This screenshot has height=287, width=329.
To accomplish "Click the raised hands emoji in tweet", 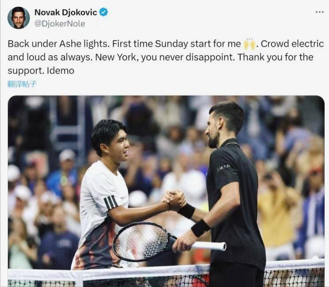I will (249, 44).
